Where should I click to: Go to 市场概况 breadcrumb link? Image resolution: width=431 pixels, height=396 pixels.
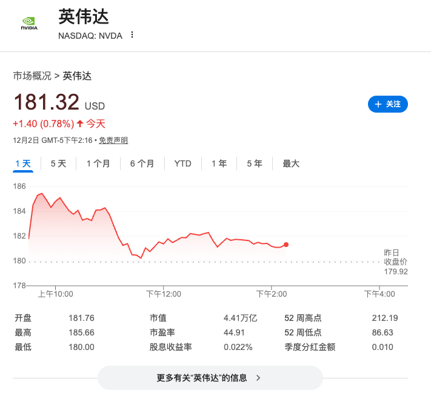click(32, 76)
